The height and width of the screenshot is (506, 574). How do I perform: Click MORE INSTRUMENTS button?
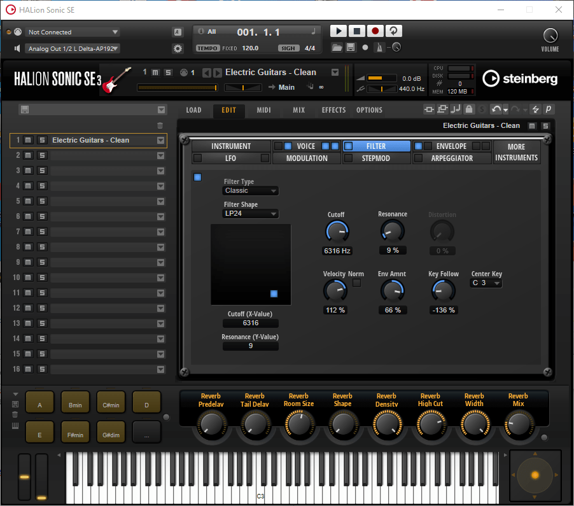517,152
